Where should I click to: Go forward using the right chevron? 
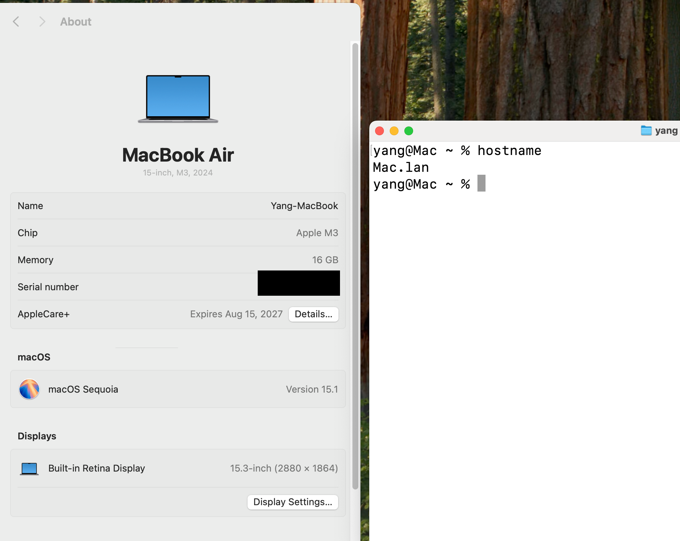42,22
